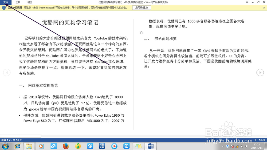Click the network signal tray icon
The width and height of the screenshot is (267, 150).
click(237, 146)
